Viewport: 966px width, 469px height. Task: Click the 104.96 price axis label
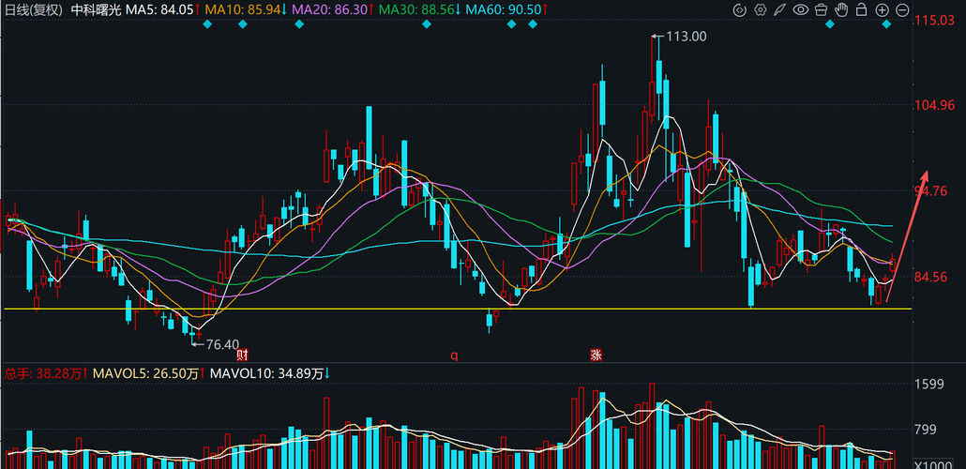[x=933, y=105]
